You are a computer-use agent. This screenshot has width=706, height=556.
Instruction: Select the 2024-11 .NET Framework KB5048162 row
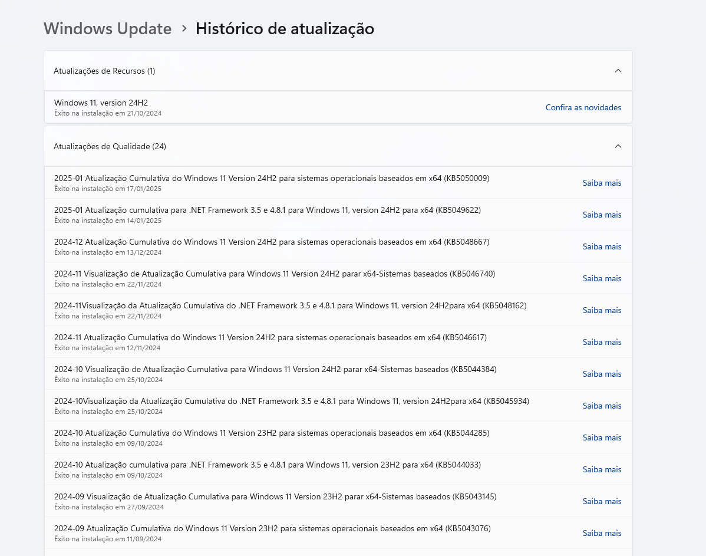pos(338,311)
